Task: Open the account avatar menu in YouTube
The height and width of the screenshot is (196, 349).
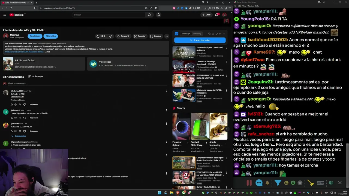Action: (x=224, y=15)
